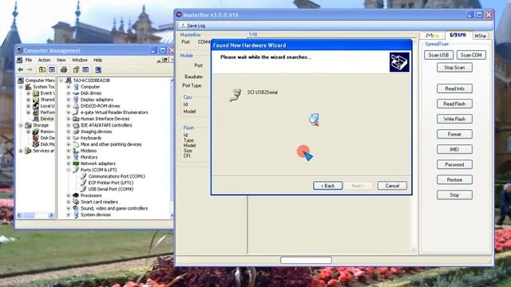Image resolution: width=511 pixels, height=287 pixels.
Task: Click the Save Log icon in MasterBox
Action: tap(183, 26)
